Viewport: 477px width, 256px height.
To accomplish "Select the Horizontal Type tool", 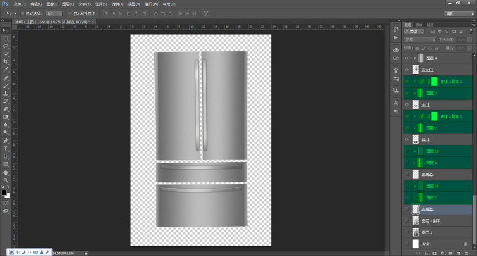I will click(x=6, y=148).
